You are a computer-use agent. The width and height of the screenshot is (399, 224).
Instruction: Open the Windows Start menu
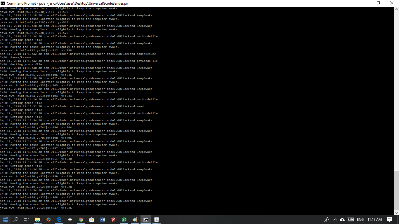pyautogui.click(x=5, y=220)
